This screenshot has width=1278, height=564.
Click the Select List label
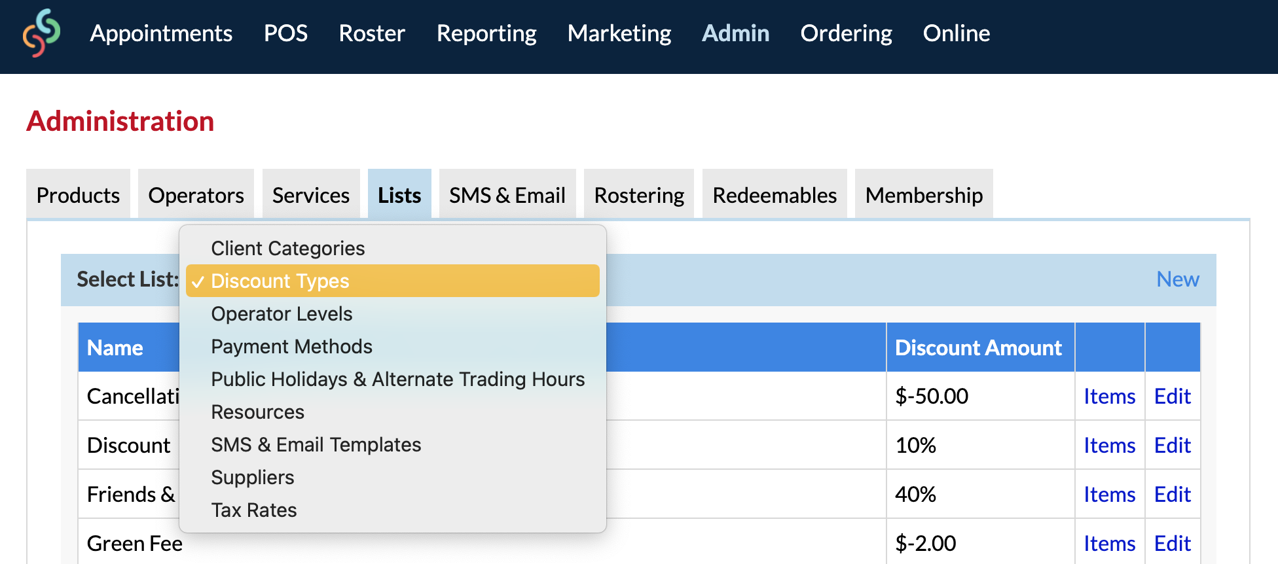tap(127, 279)
